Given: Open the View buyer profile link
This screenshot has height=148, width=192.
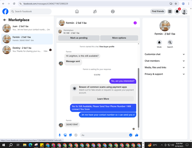Looking at the screenshot, I should pyautogui.click(x=107, y=47).
